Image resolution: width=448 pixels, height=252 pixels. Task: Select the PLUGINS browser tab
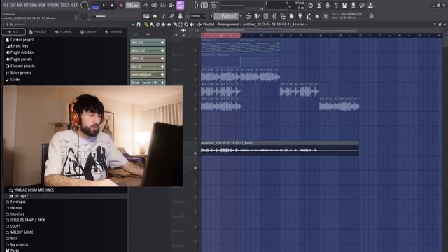coord(63,31)
